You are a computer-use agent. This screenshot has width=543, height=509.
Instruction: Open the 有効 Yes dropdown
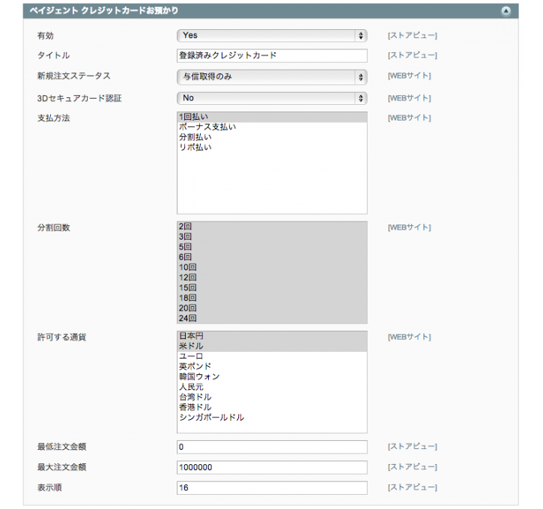tap(272, 36)
